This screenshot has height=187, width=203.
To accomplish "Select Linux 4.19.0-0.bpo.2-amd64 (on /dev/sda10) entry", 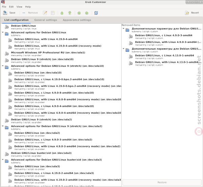I will click(61, 81).
